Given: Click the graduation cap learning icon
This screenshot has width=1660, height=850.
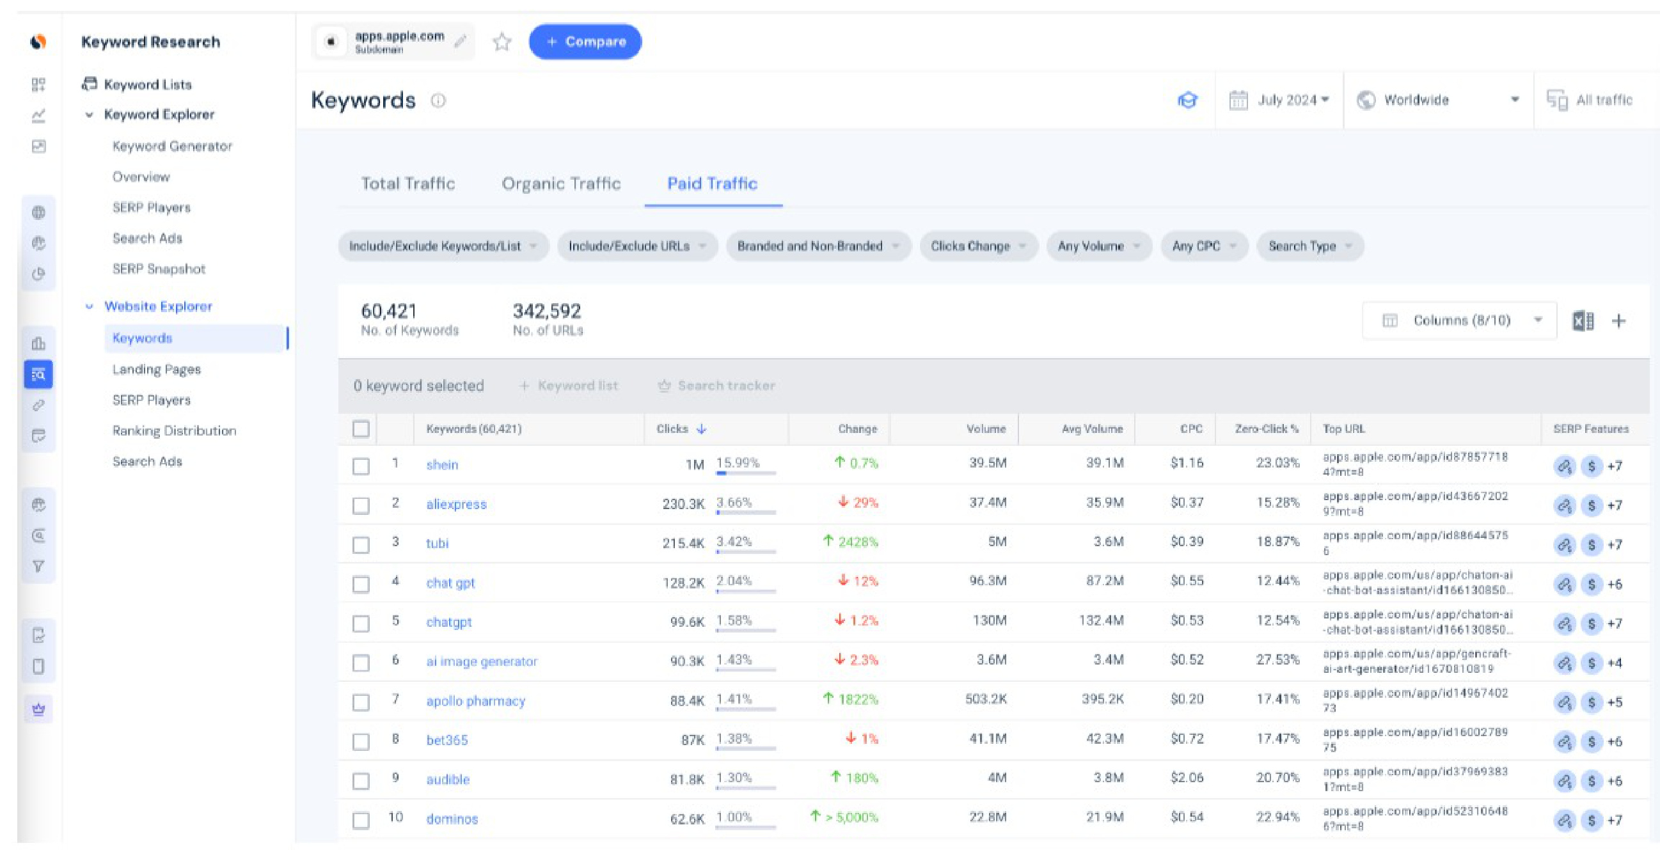Looking at the screenshot, I should click(1187, 100).
